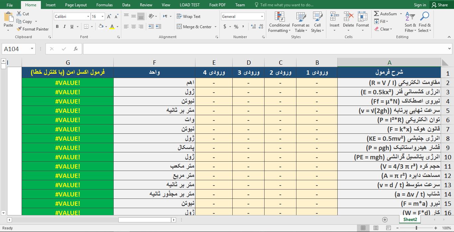Open the font size 16 dropdown
The image size is (454, 232).
pyautogui.click(x=103, y=16)
